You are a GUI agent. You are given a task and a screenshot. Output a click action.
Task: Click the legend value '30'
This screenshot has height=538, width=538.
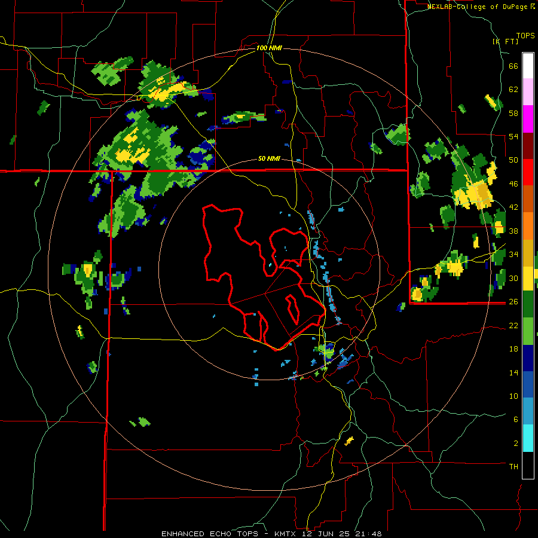click(x=513, y=278)
